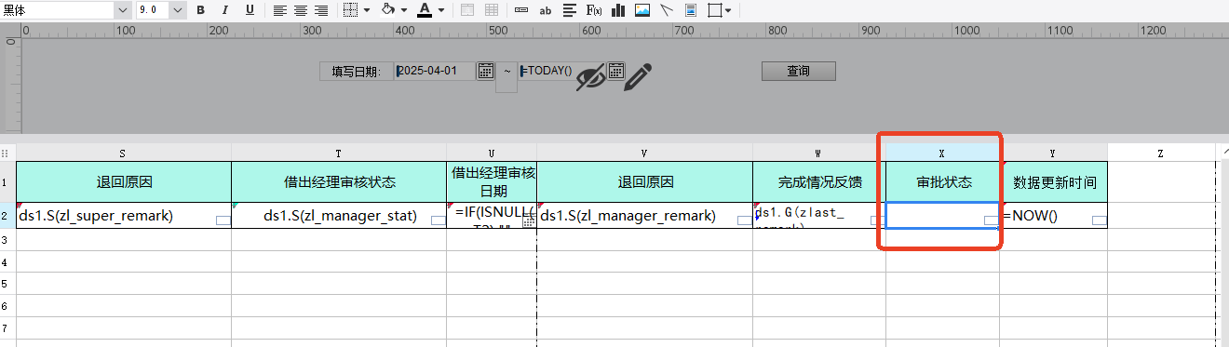Screen dimensions: 1229x347
Task: Click the 查询 query button
Action: (798, 71)
